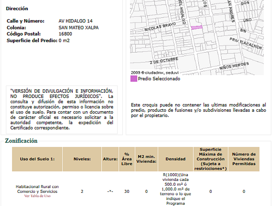Click the 'VERSIÓN DE DIVULGACIÓN E INFORMACIÓN' disclaimer box
Image resolution: width=275 pixels, height=206 pixels.
click(x=62, y=110)
